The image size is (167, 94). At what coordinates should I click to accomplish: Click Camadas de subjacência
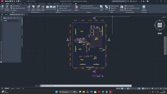click(x=63, y=6)
